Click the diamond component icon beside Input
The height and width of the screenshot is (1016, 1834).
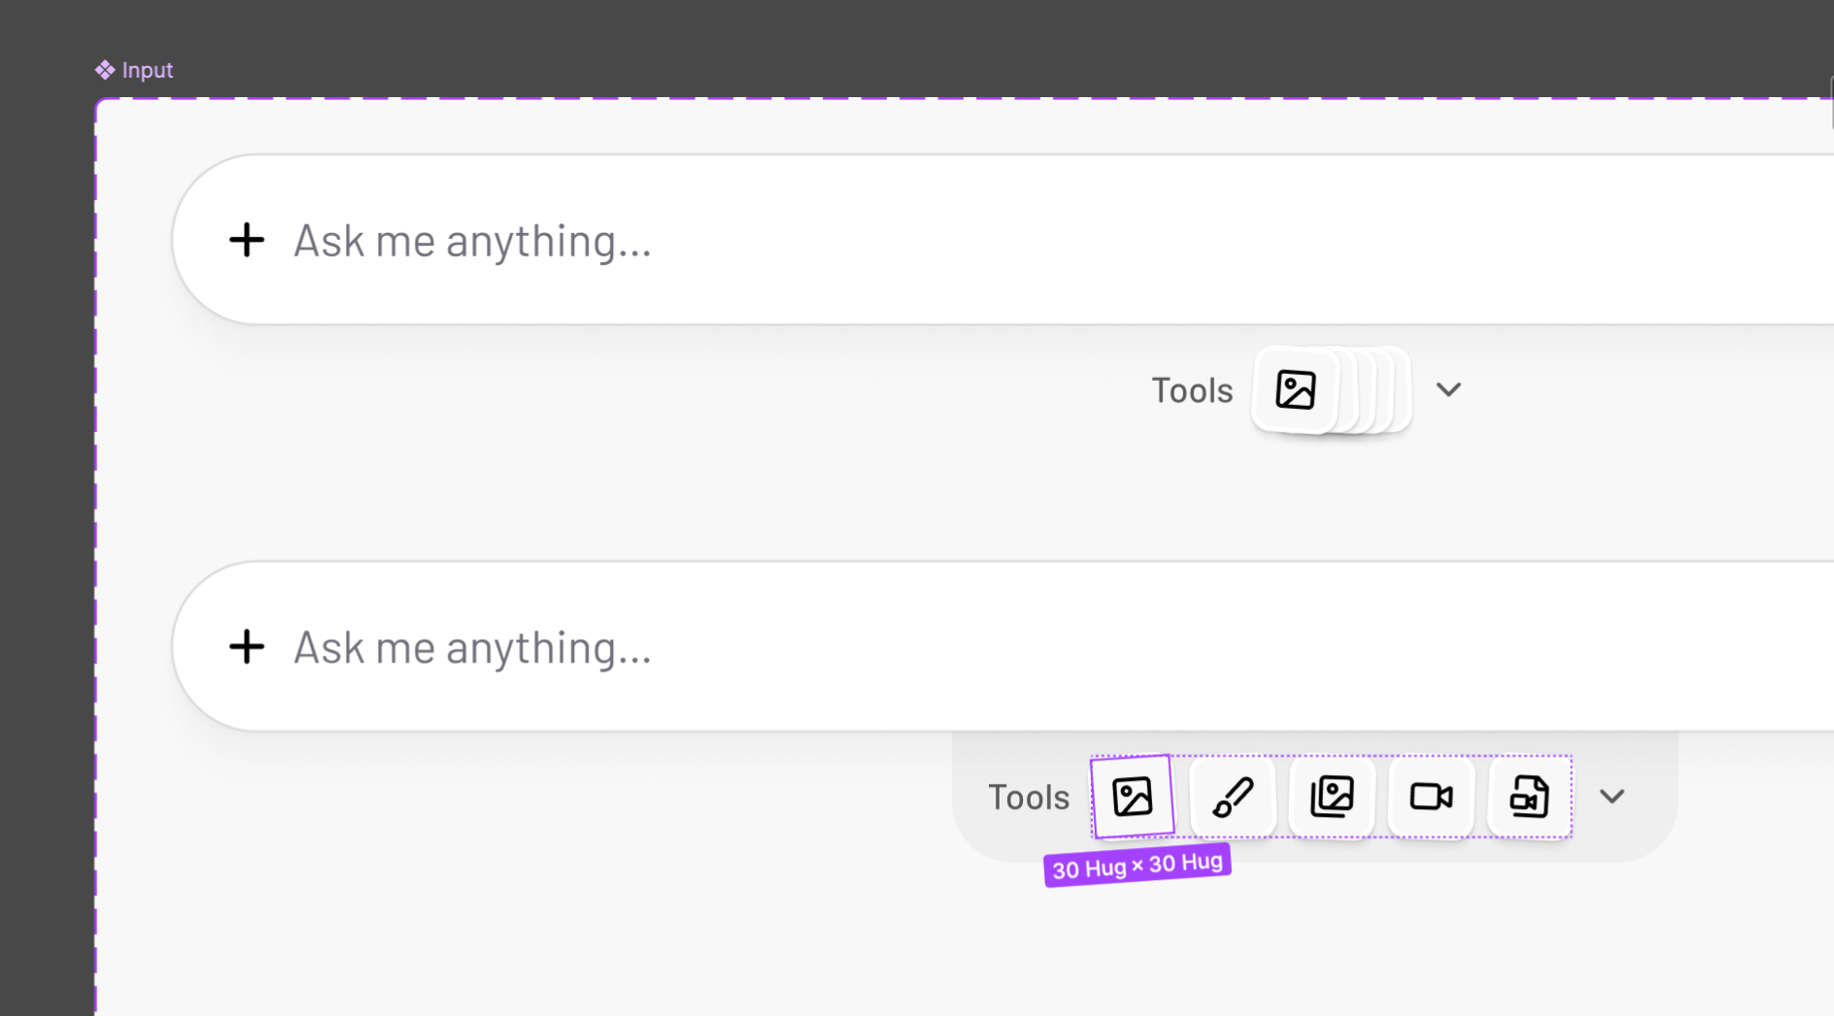[105, 70]
